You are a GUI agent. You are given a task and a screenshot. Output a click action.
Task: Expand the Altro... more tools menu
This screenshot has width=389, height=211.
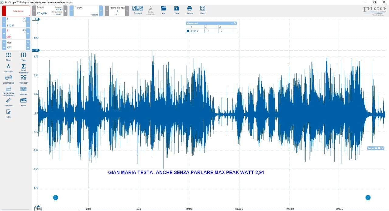[9, 57]
